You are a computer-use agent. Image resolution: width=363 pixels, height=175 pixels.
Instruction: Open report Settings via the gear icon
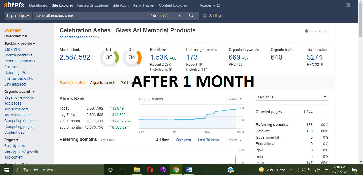coord(204,15)
